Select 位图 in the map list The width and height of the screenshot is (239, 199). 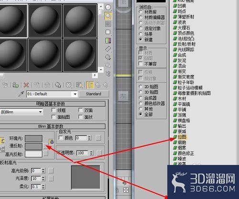pos(182,137)
